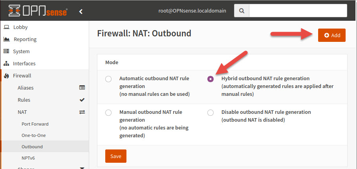
Task: Click the OPNsense logo
Action: pyautogui.click(x=38, y=11)
